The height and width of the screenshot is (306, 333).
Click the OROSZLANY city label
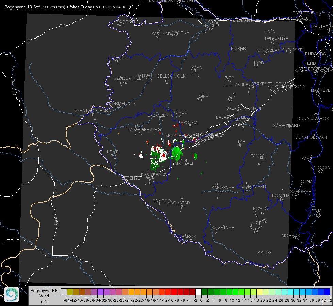tap(270, 50)
